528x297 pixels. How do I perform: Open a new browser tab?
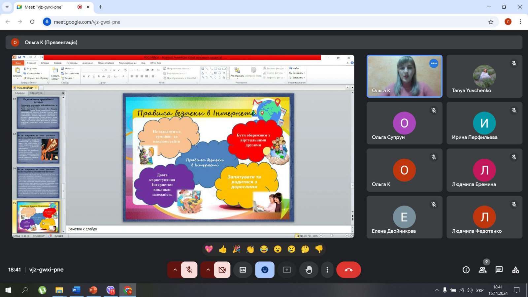coord(101,7)
